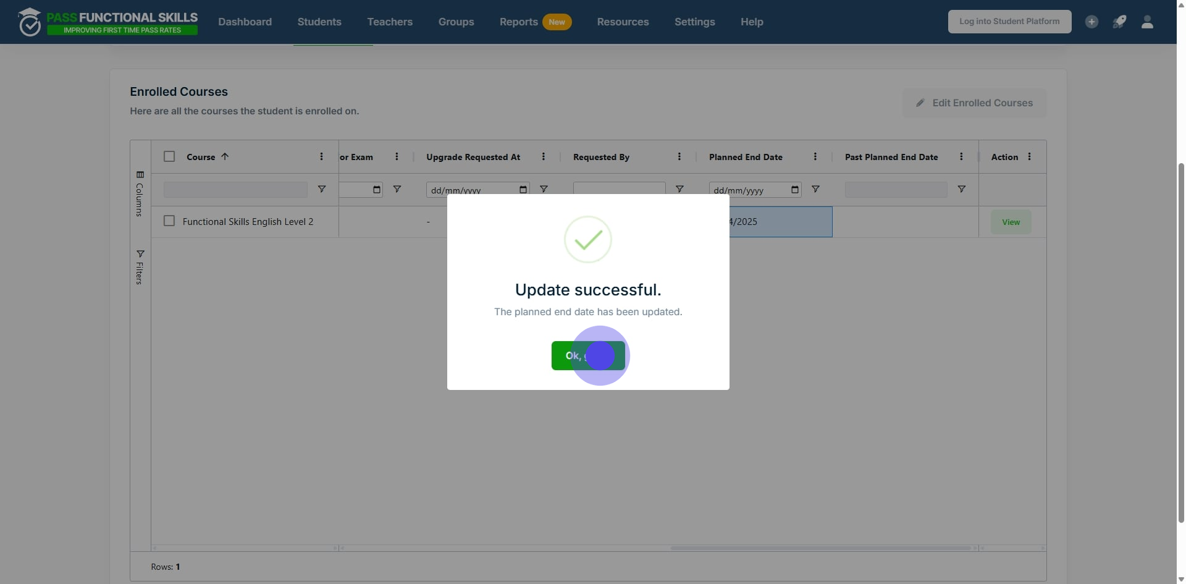
Task: Click the Pass Functional Skills logo
Action: coord(108,22)
